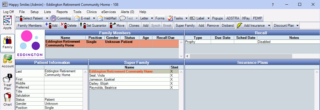Click the Text message button
Viewport: 320px width, 110px height.
click(127, 18)
